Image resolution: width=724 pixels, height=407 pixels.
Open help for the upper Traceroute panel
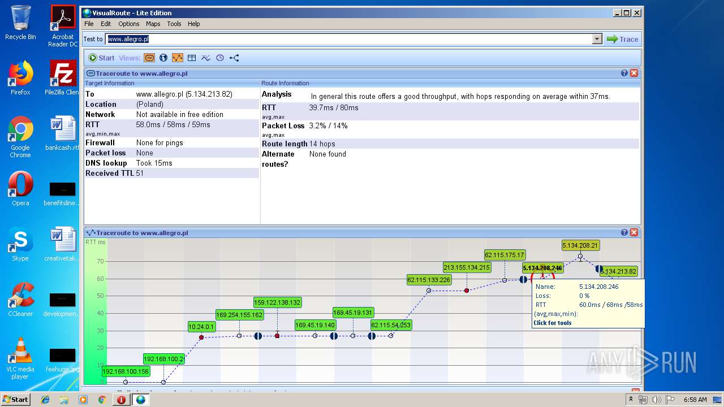pos(624,73)
